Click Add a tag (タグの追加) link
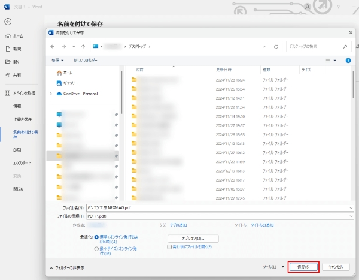 coord(178,225)
